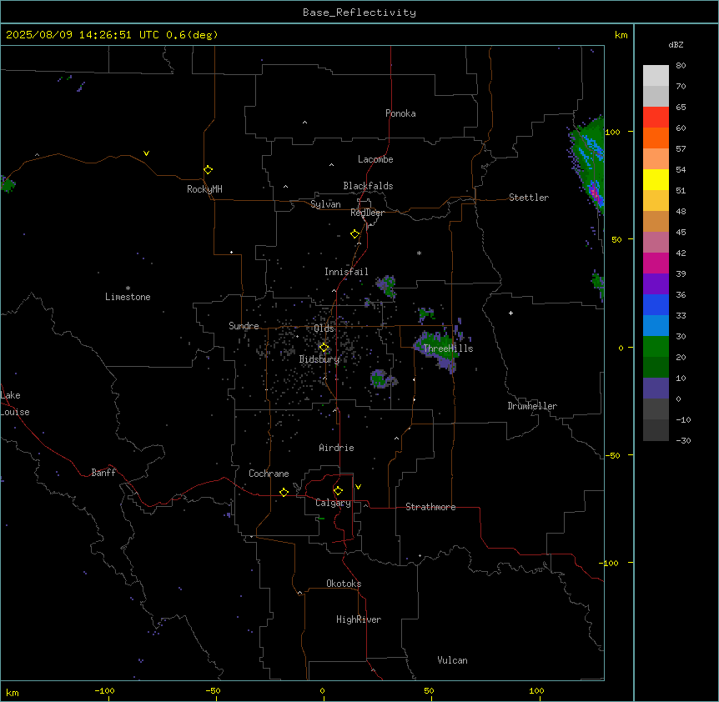The height and width of the screenshot is (702, 719).
Task: Click the yellow diamond marker below Cochrane
Action: (284, 492)
